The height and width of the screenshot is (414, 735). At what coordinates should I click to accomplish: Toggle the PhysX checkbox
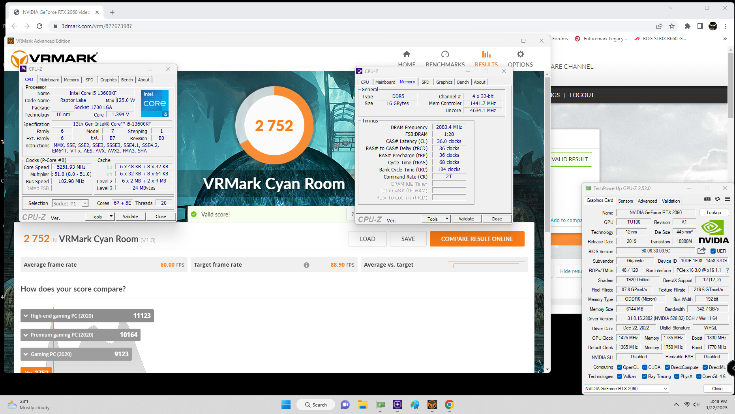(x=677, y=376)
